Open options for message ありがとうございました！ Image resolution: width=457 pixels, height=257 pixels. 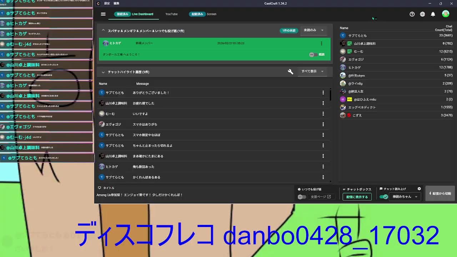click(323, 92)
